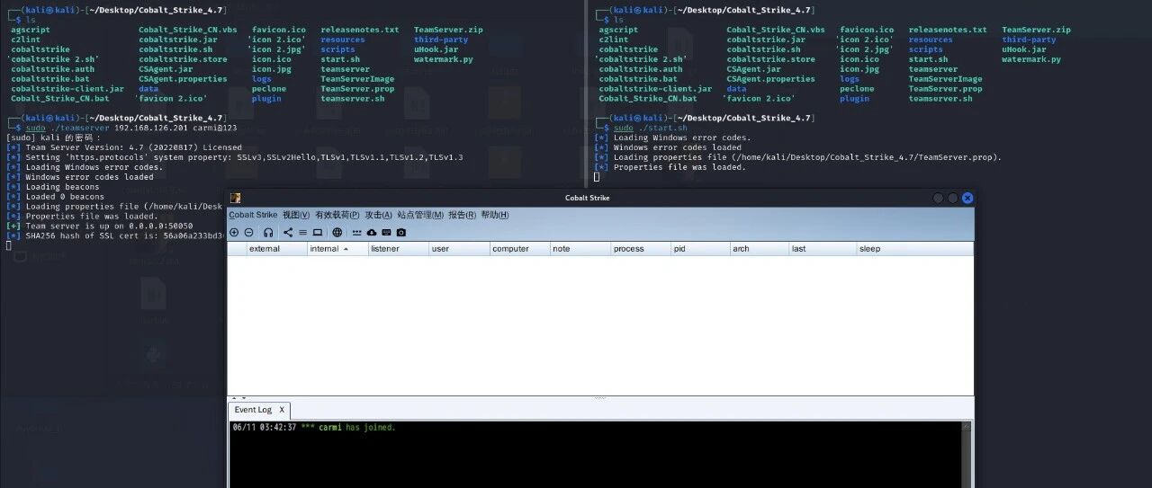Click 'TeamServer.zip' in the left terminal listing

(448, 30)
